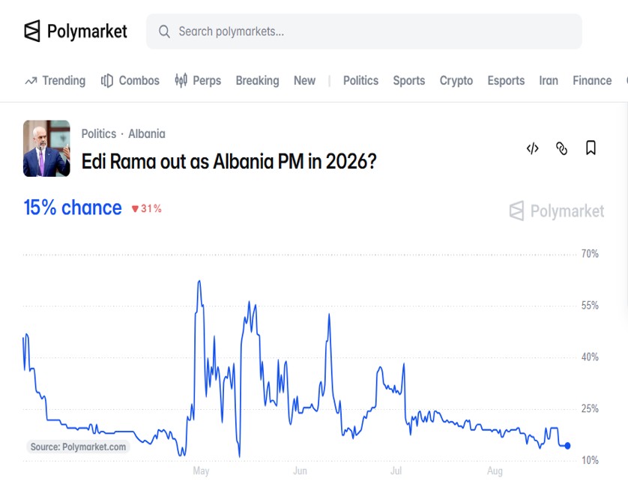Click the search magnifier icon
The height and width of the screenshot is (487, 628).
(x=164, y=31)
